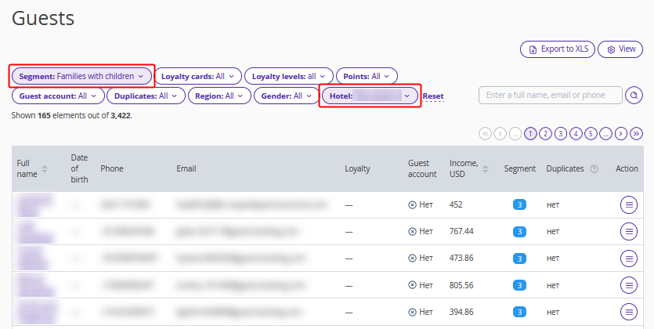Click the search magnifier icon button
The image size is (654, 329).
pyautogui.click(x=634, y=96)
